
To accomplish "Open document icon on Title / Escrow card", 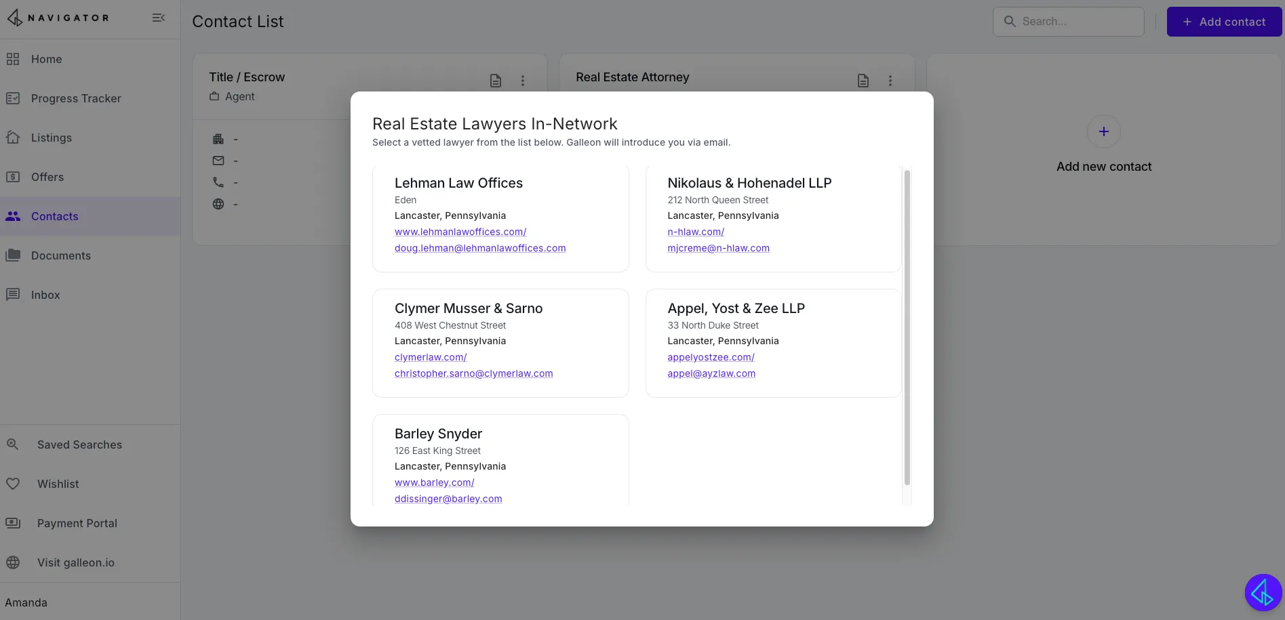I will coord(496,81).
